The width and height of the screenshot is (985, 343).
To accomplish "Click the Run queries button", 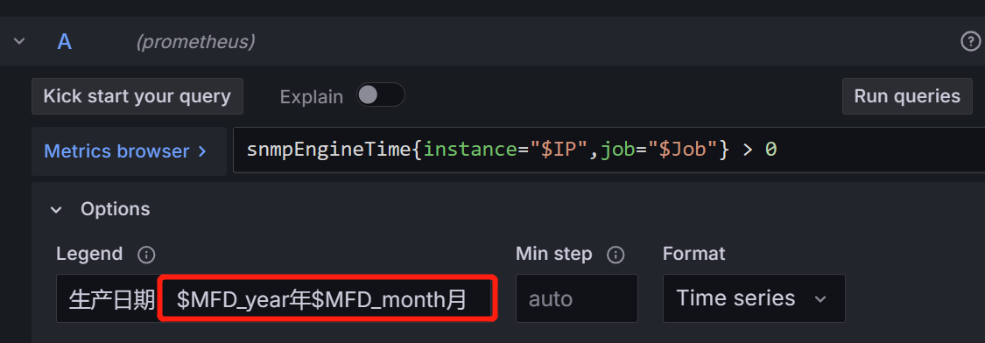I will 907,96.
